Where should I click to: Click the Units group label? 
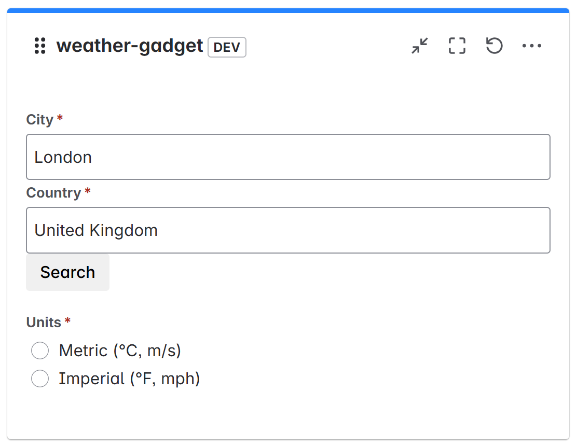[x=44, y=323]
